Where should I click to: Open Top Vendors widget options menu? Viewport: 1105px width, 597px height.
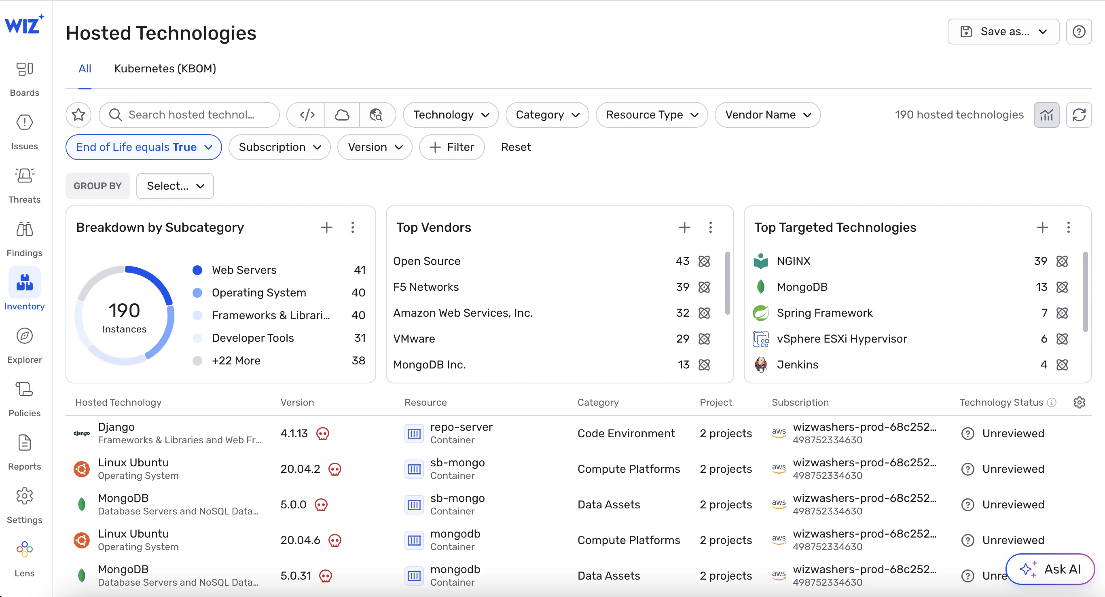710,227
